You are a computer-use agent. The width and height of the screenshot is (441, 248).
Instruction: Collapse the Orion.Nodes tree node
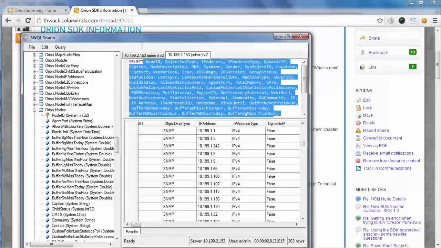point(34,110)
